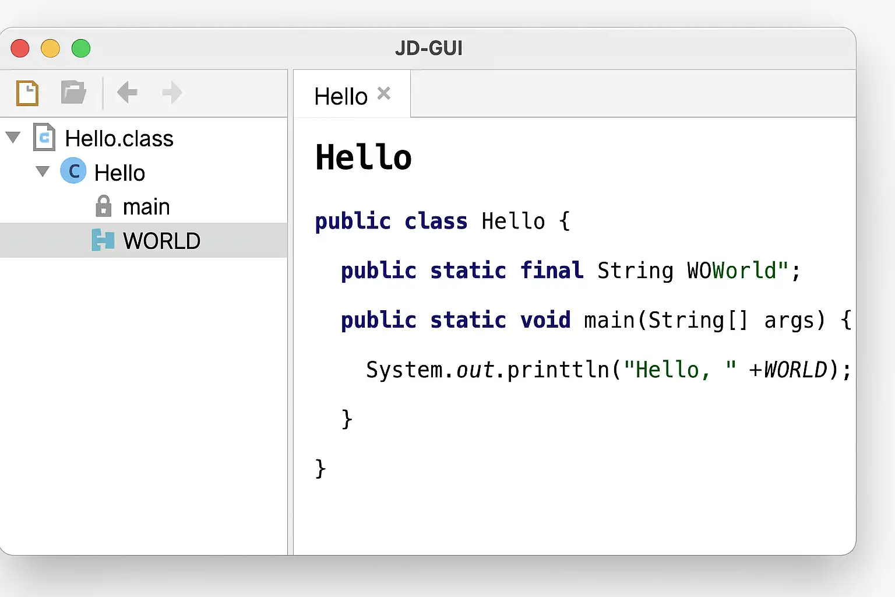Click the new file page icon in toolbar
The width and height of the screenshot is (895, 597).
[x=27, y=93]
